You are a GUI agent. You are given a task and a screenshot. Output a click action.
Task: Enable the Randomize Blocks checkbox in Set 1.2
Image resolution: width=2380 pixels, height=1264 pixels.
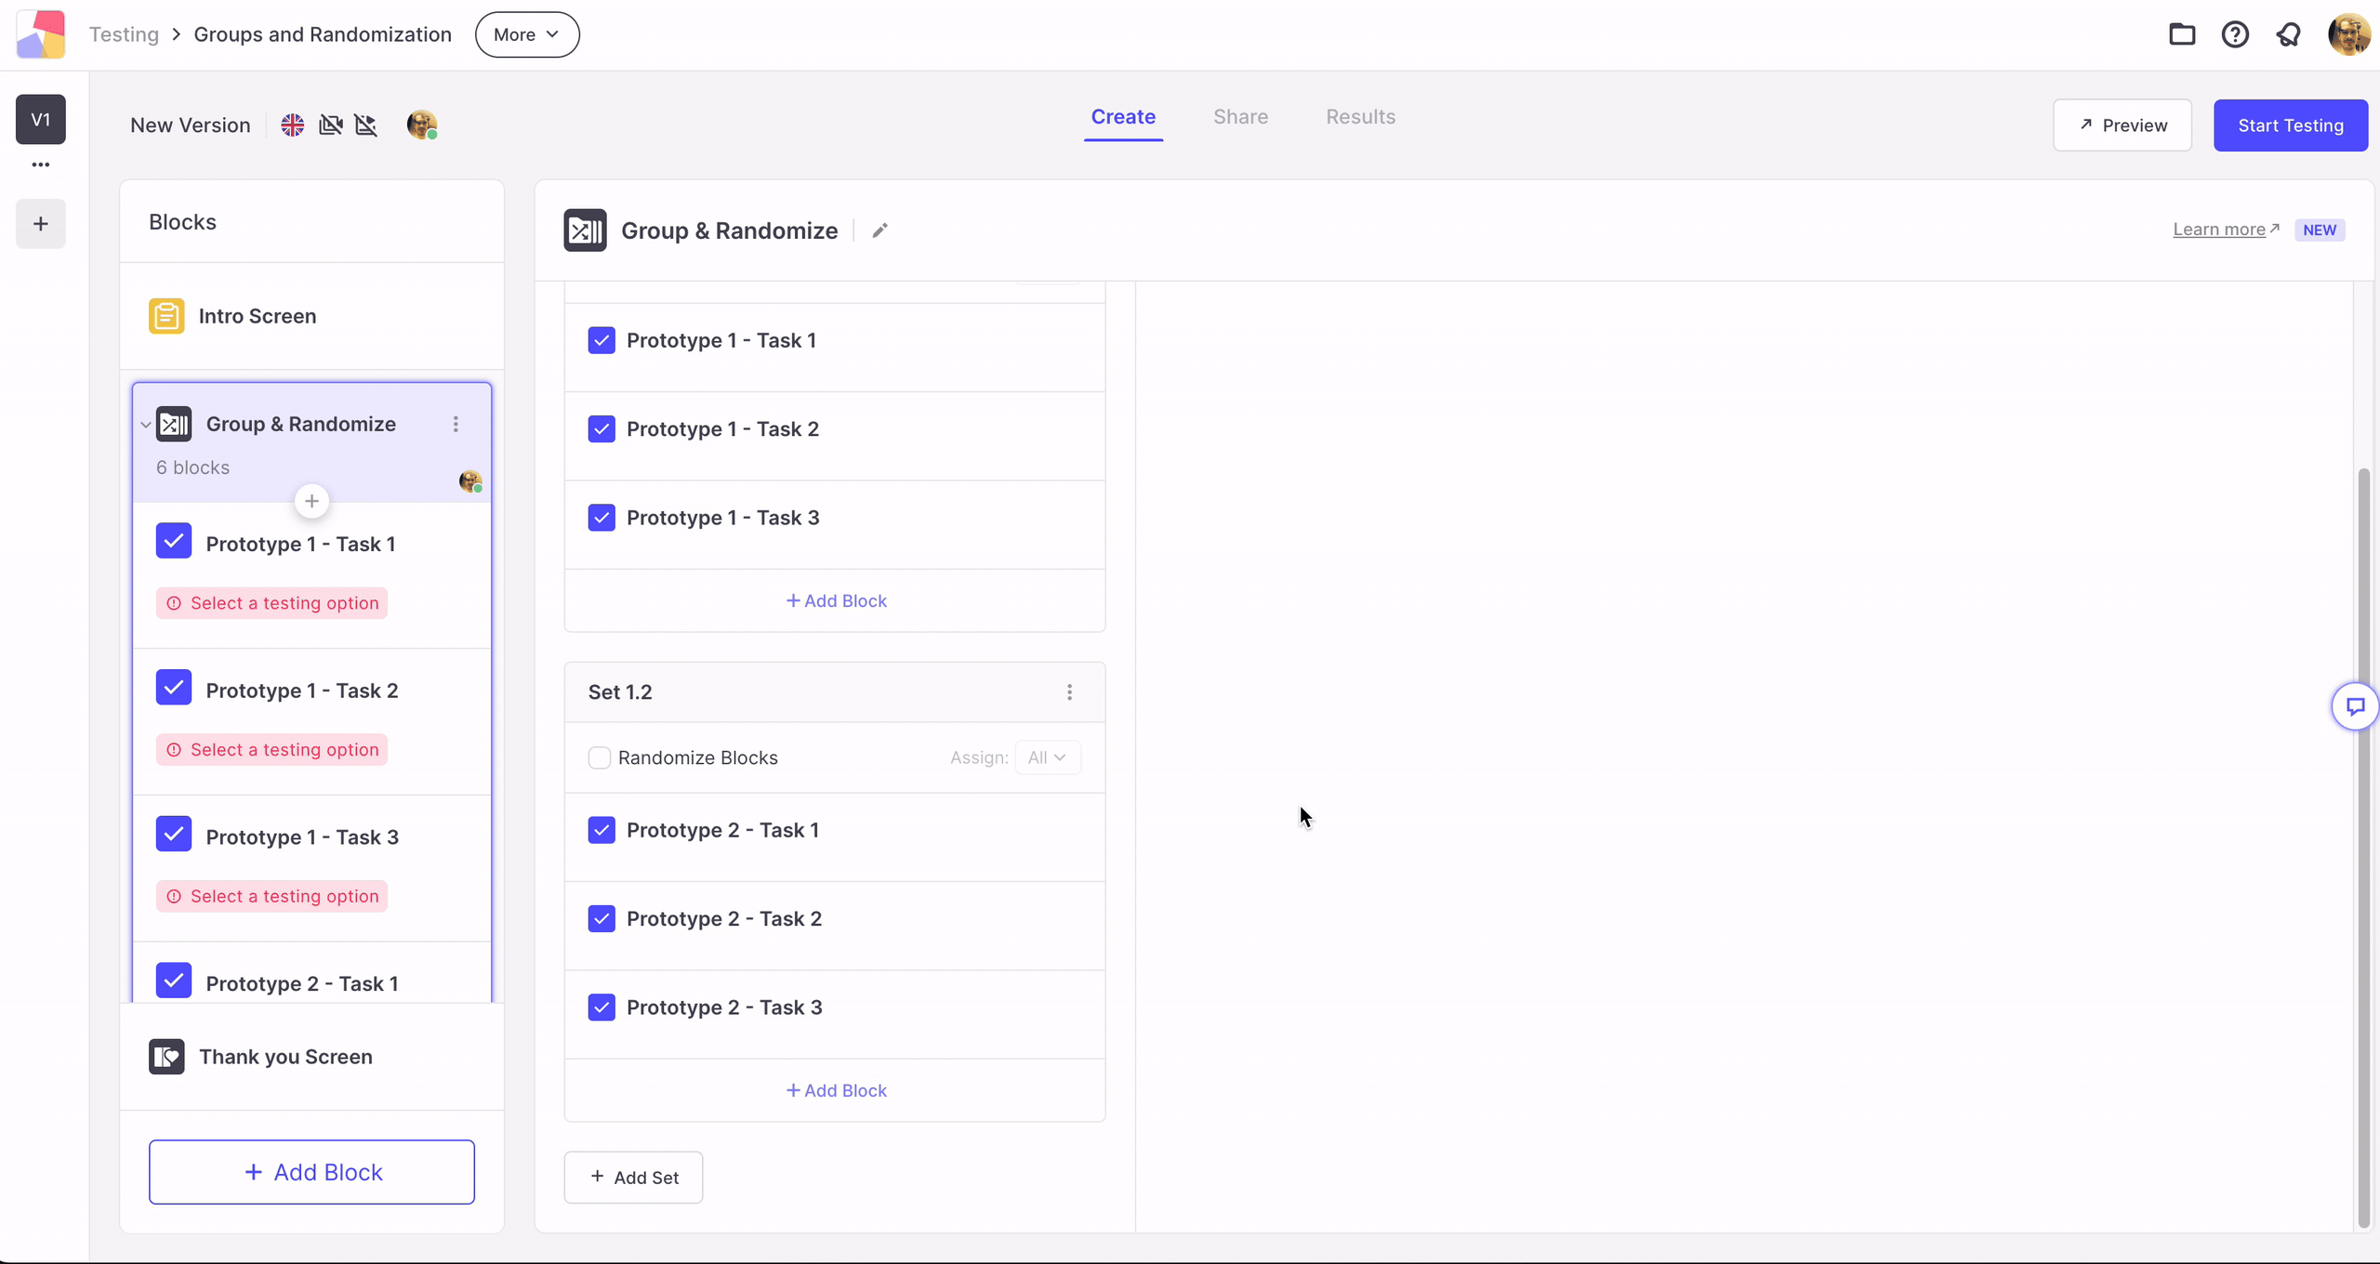(600, 757)
